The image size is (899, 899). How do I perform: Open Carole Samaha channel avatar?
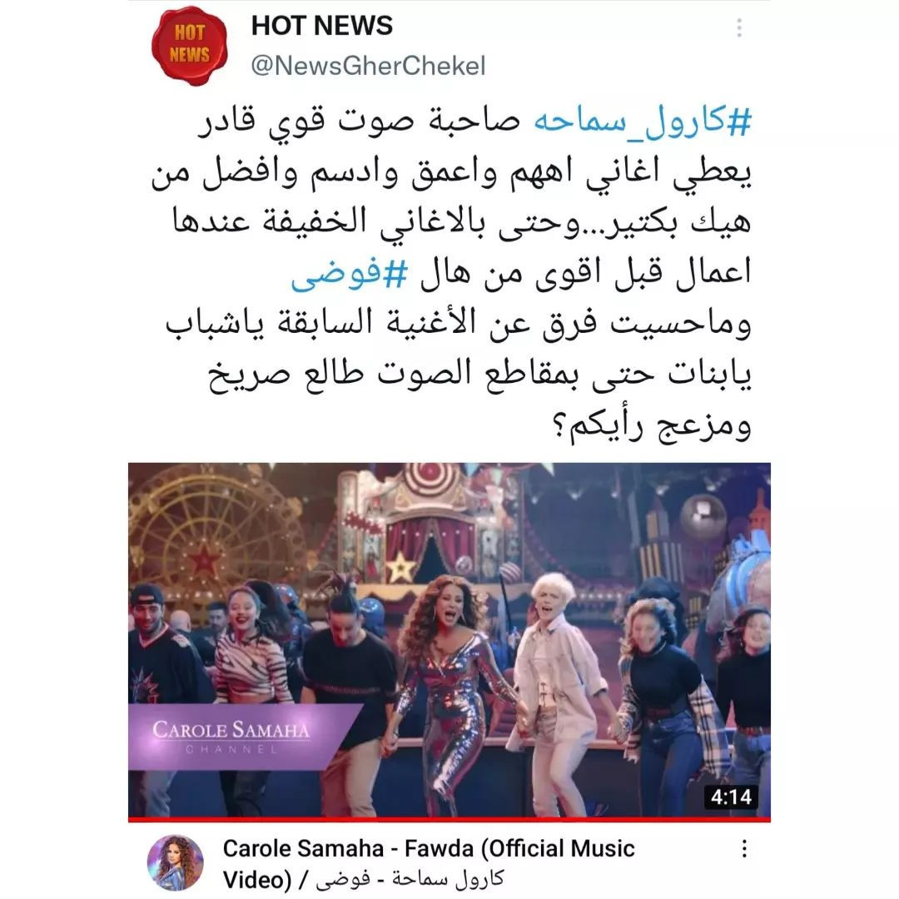click(176, 863)
